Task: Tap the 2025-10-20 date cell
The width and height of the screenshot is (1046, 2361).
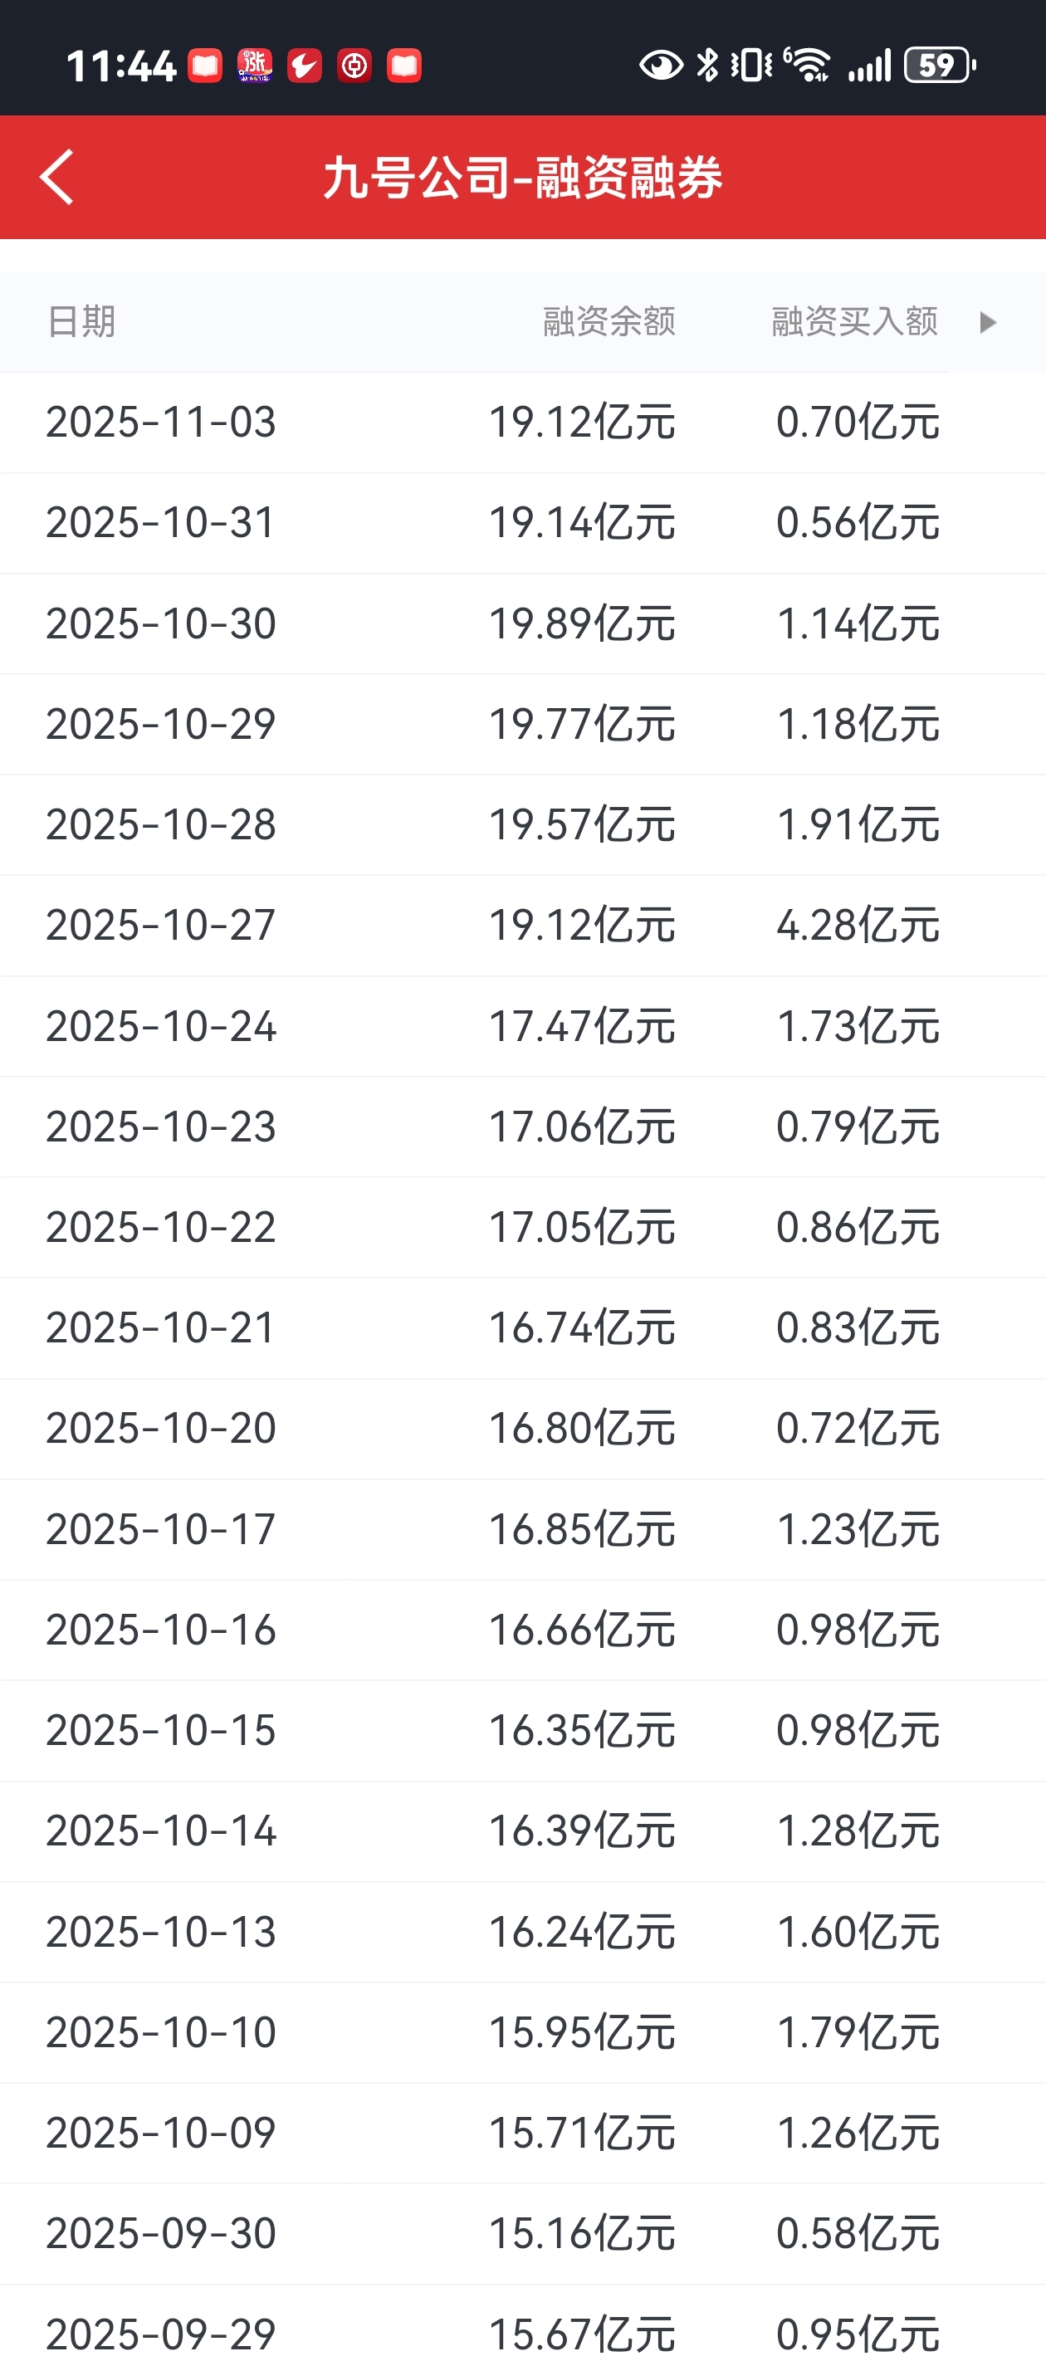Action: 161,1428
